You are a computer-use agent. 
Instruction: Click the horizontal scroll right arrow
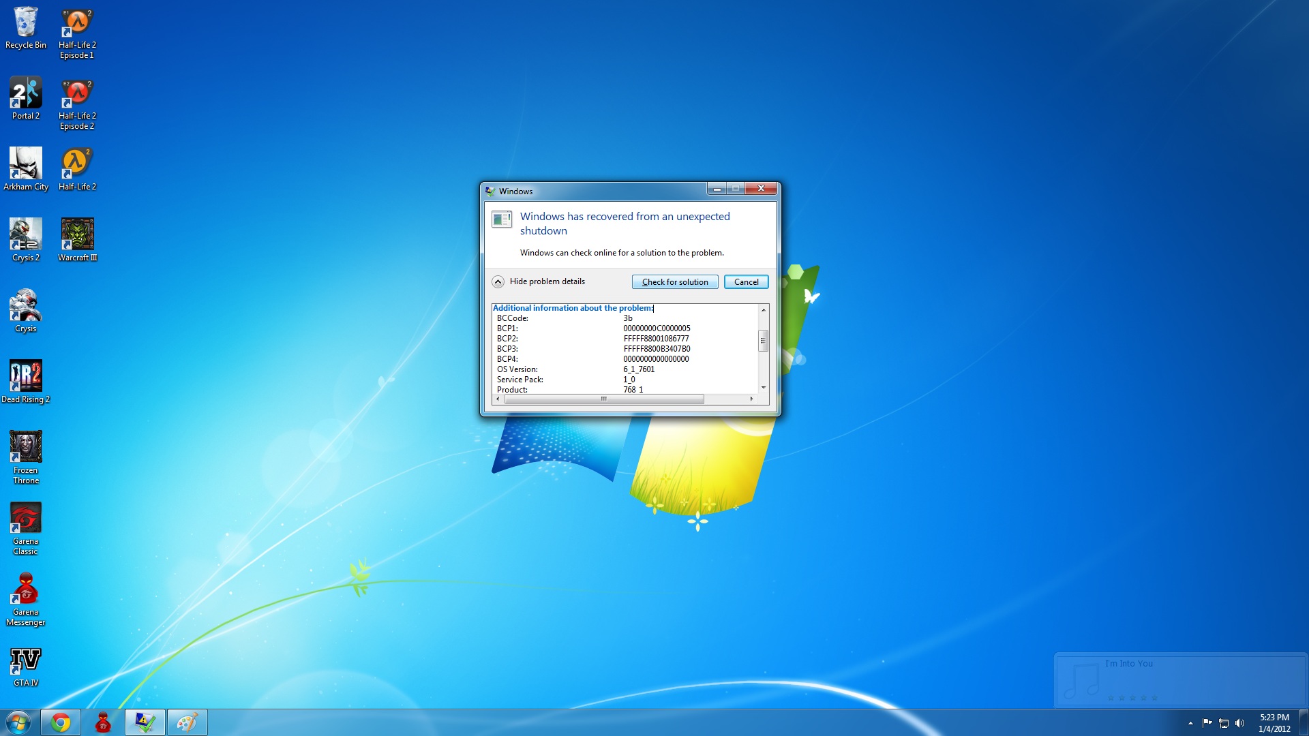[751, 399]
